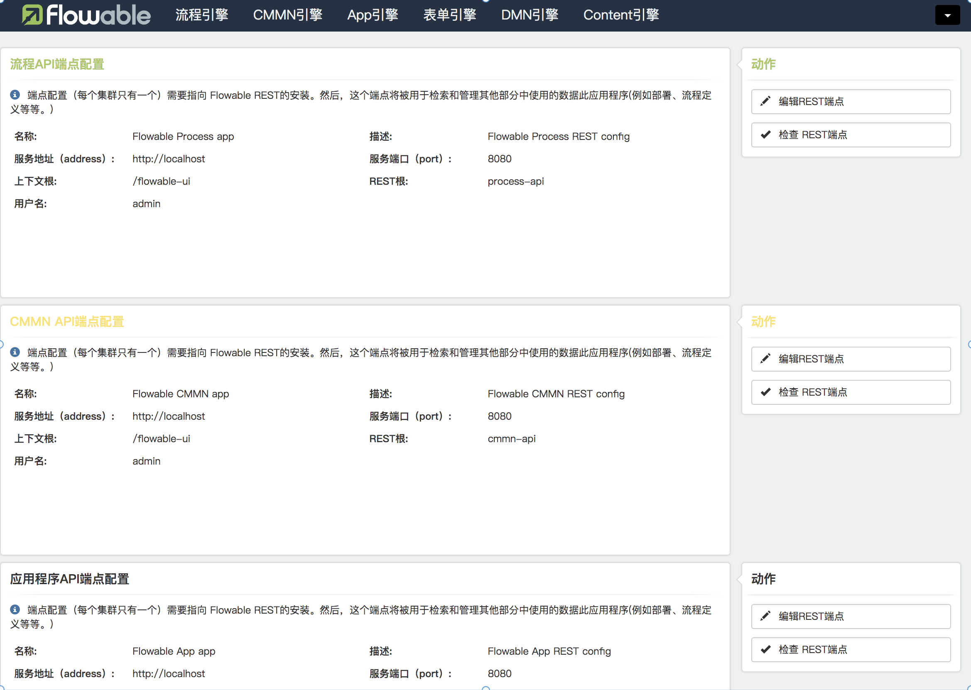Click the Flowable logo
The height and width of the screenshot is (690, 971).
tap(86, 15)
